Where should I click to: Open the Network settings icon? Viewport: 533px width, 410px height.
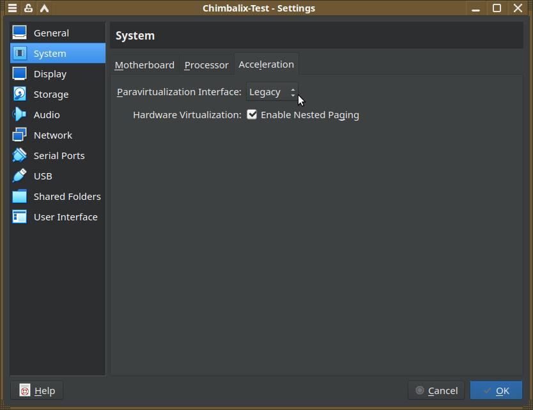coord(20,135)
